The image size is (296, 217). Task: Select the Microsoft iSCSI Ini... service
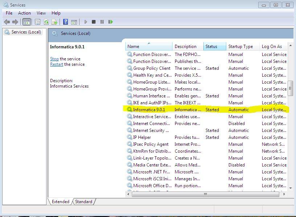tap(152, 179)
